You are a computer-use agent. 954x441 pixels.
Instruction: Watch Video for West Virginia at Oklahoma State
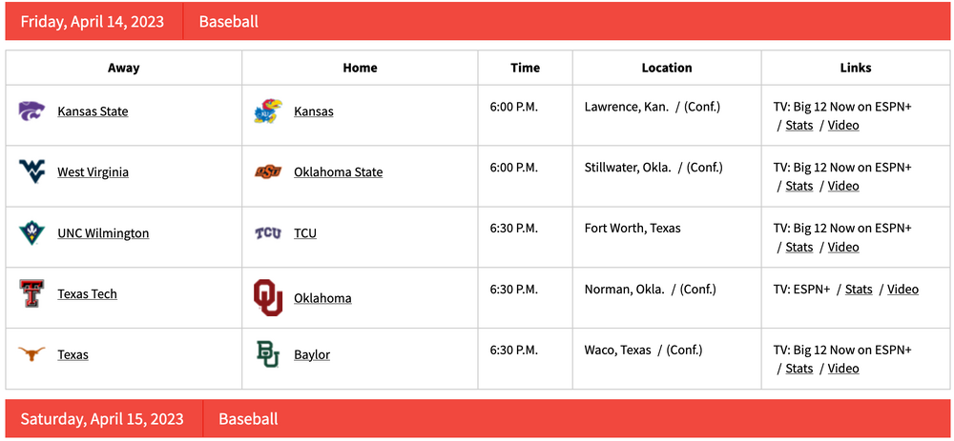tap(843, 187)
